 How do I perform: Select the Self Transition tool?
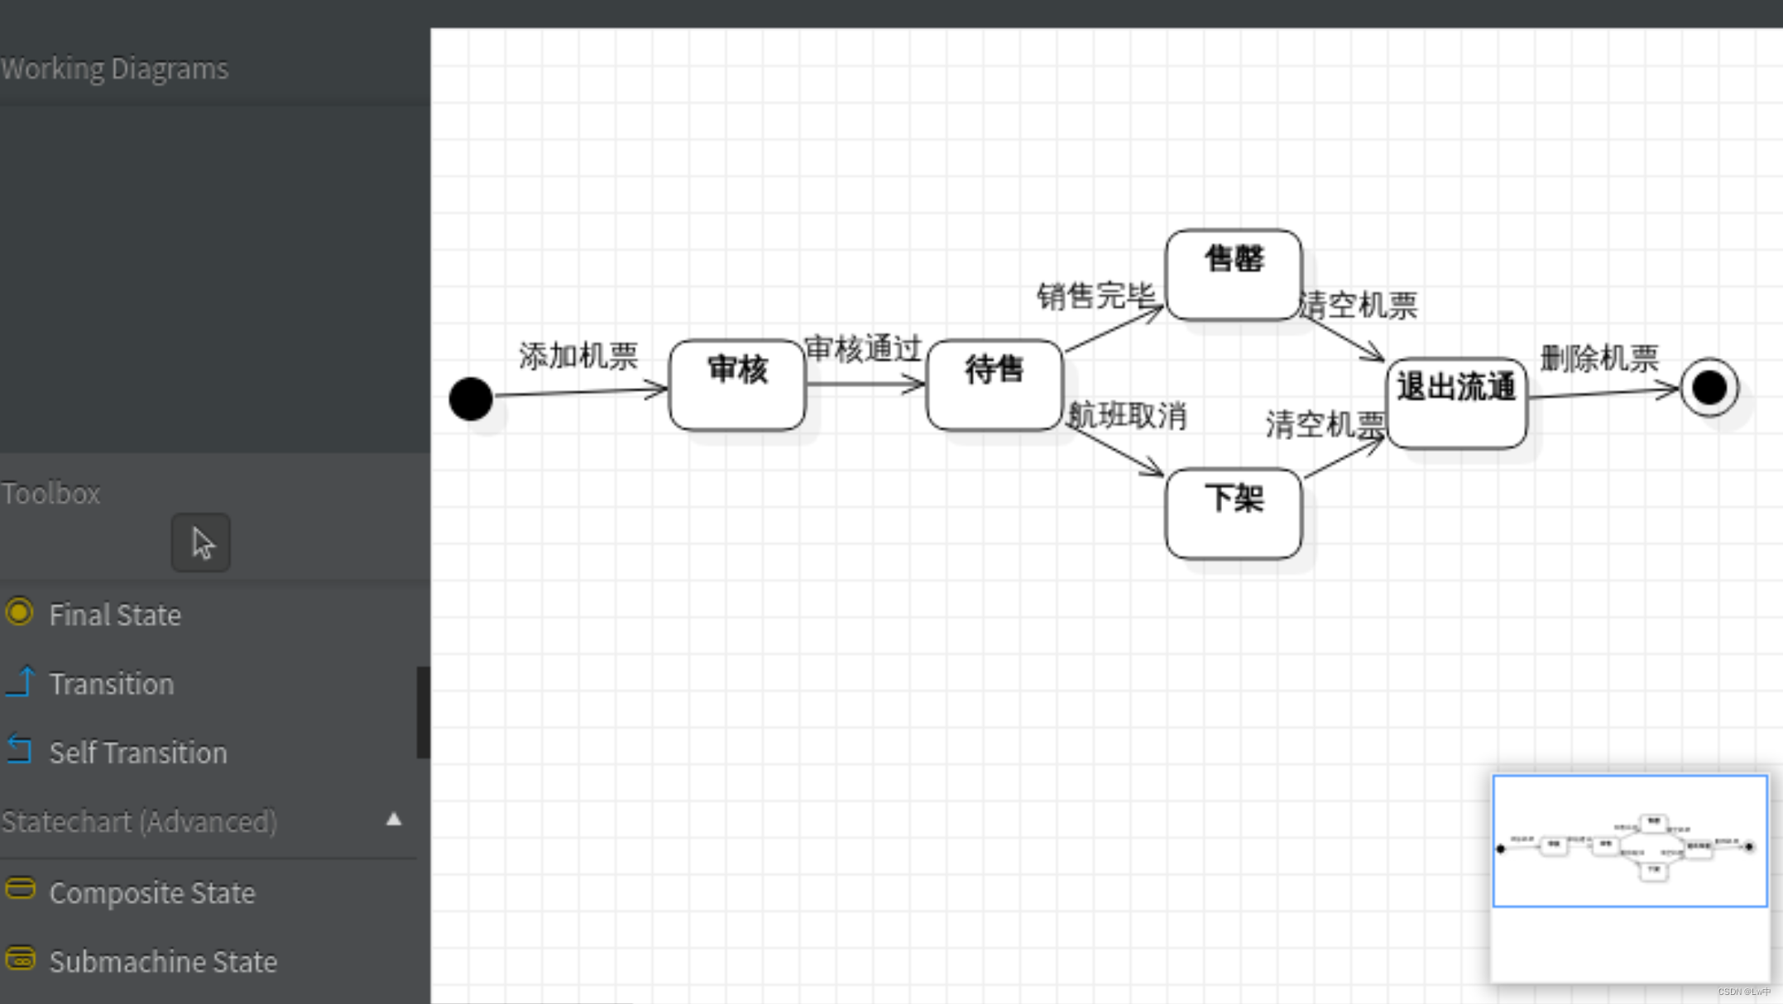pyautogui.click(x=136, y=752)
